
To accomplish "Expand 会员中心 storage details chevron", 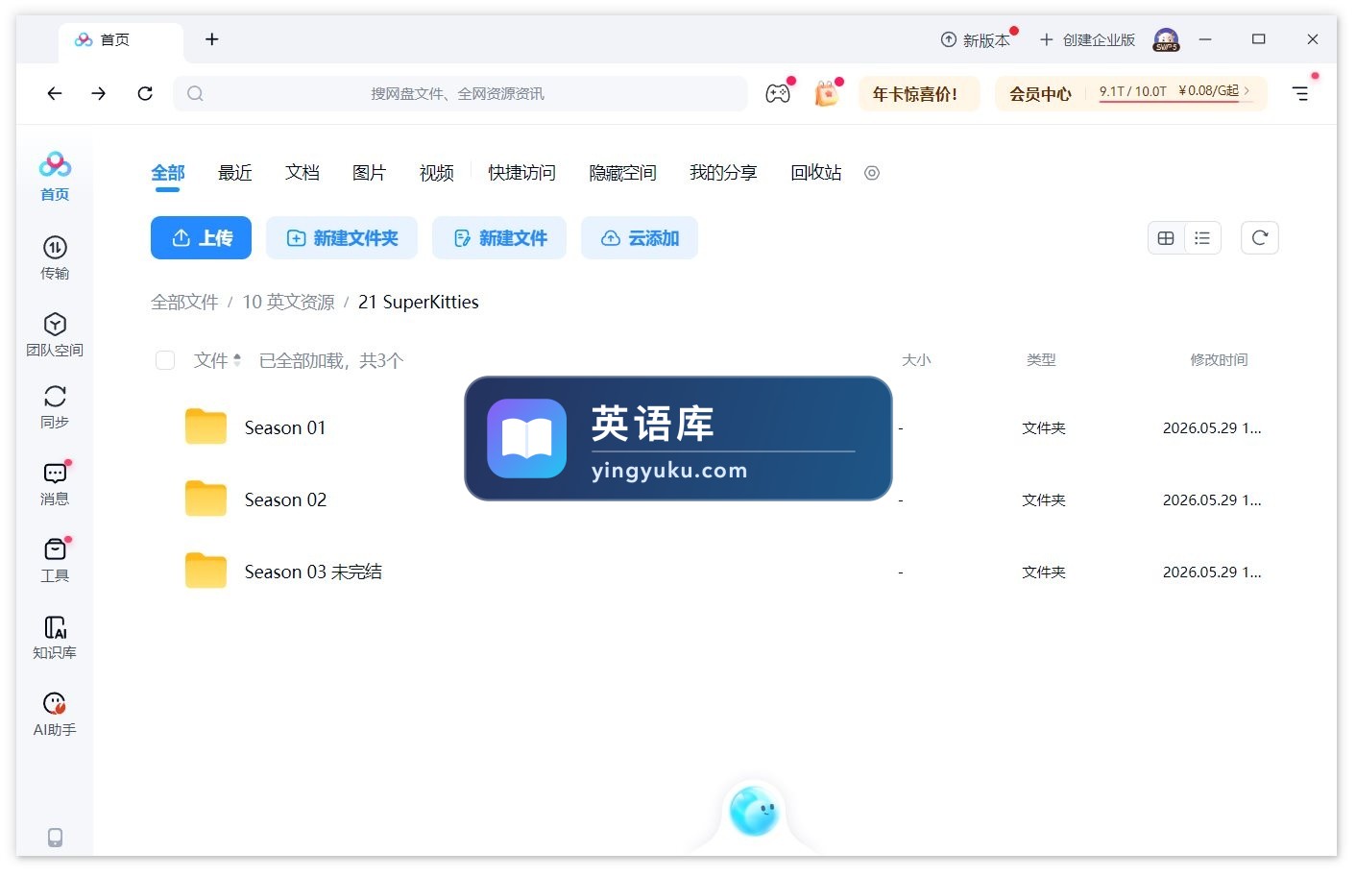I will pyautogui.click(x=1247, y=90).
